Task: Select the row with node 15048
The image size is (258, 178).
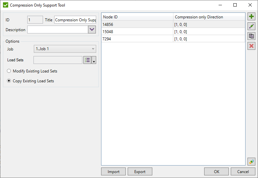Action: click(137, 32)
